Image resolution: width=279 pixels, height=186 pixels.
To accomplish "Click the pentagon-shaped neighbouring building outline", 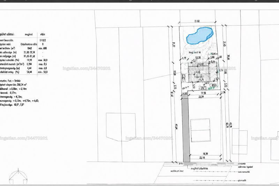I will click(x=121, y=127).
